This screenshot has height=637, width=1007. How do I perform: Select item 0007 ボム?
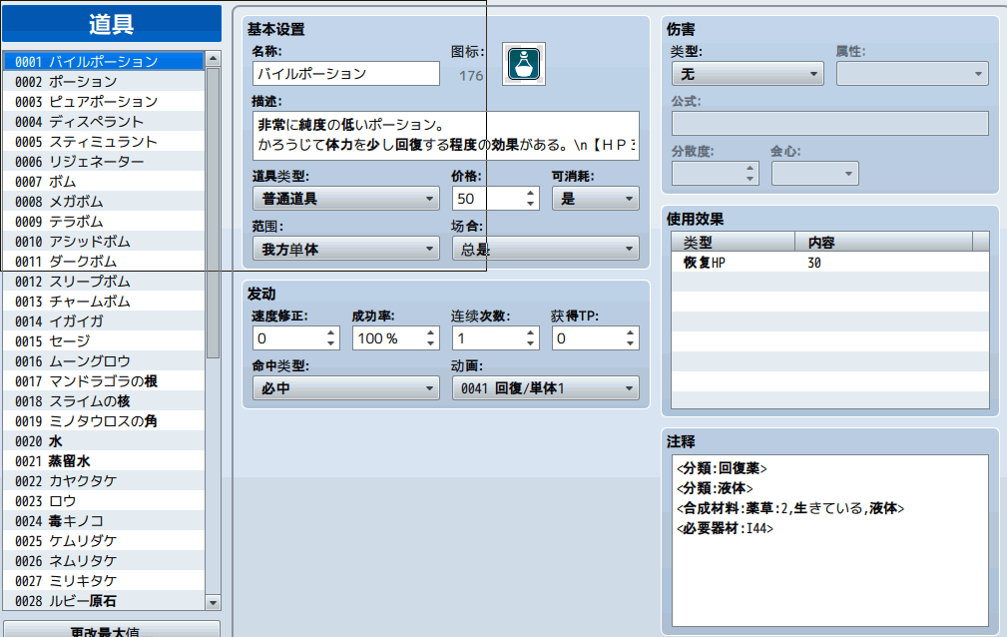tap(104, 182)
